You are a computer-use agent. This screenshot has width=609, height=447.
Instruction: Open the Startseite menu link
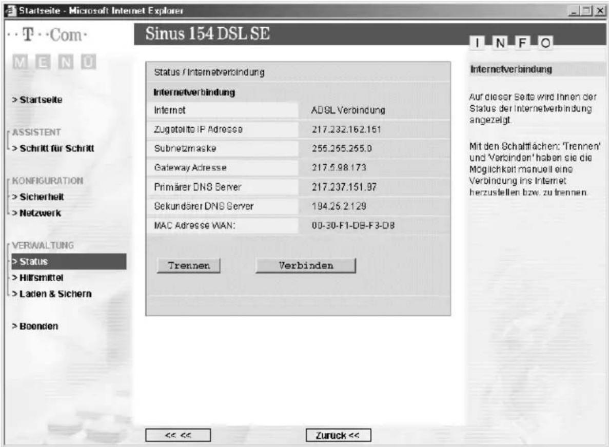click(x=37, y=100)
